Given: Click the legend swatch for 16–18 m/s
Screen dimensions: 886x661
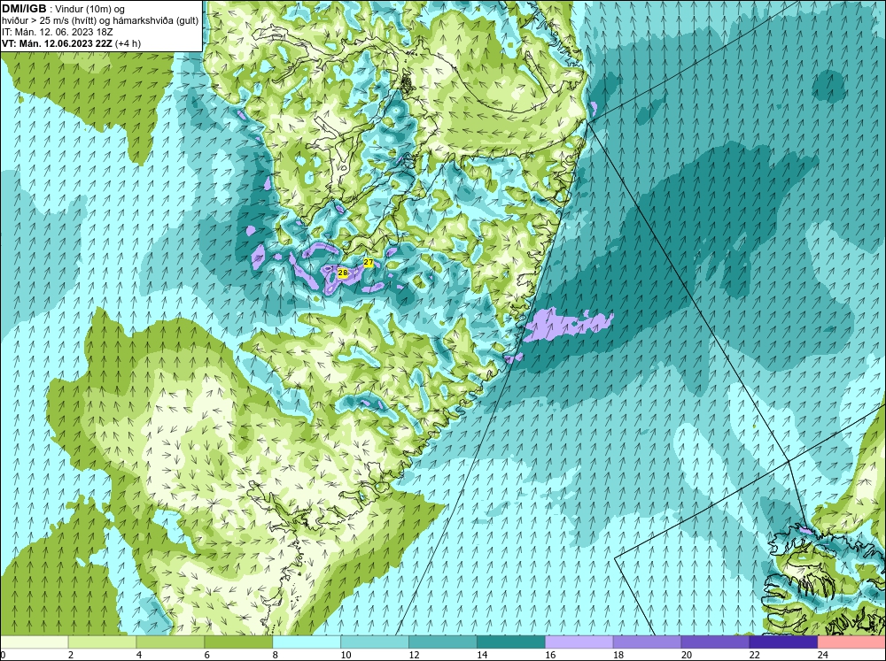Looking at the screenshot, I should click(x=579, y=642).
